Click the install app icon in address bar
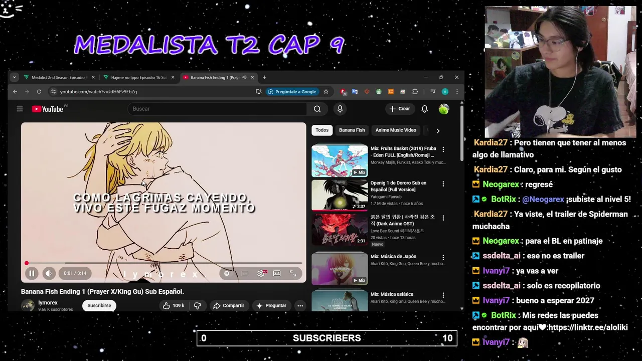The height and width of the screenshot is (361, 642). pyautogui.click(x=258, y=92)
